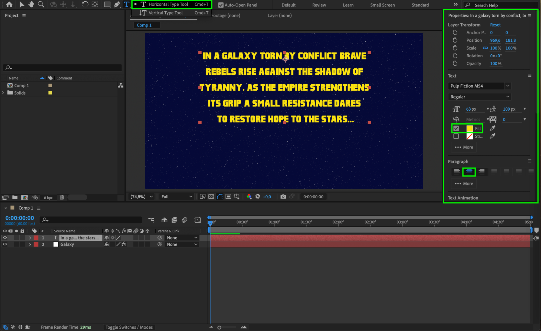Screen dimensions: 541x331
Task: Click Toggle Switches / Modes button
Action: click(x=129, y=327)
